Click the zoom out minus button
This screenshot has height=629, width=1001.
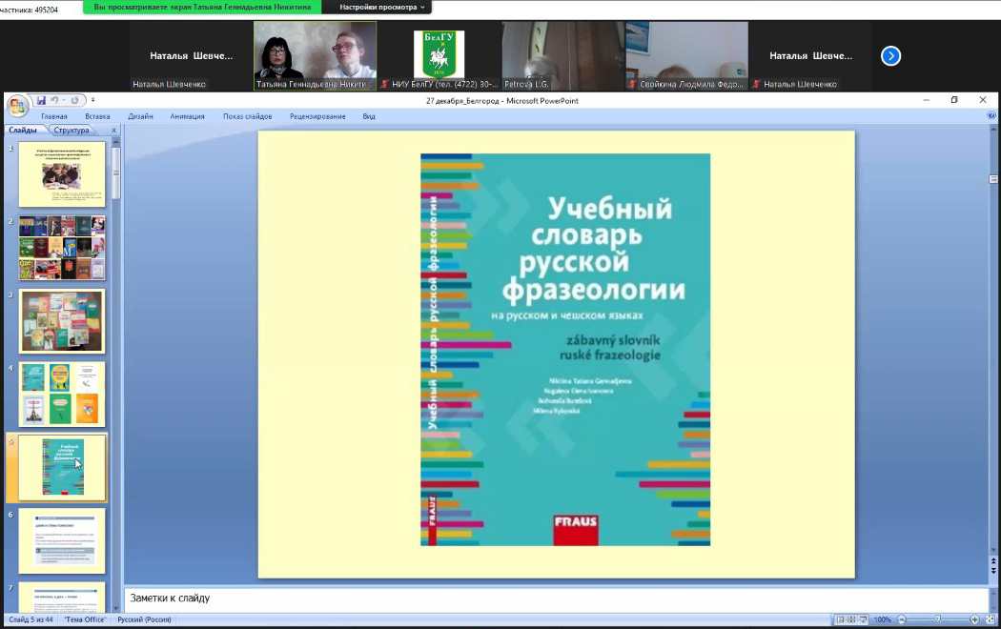pos(902,619)
